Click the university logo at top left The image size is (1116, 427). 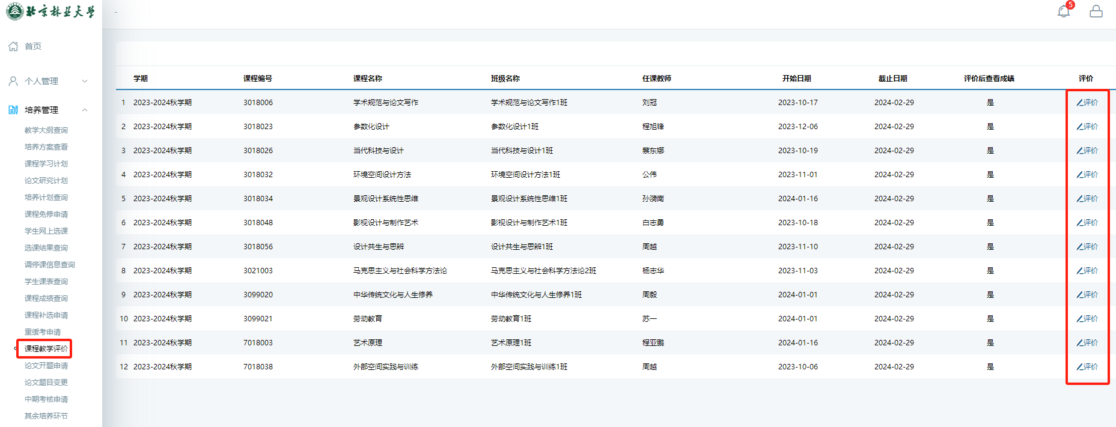click(50, 11)
